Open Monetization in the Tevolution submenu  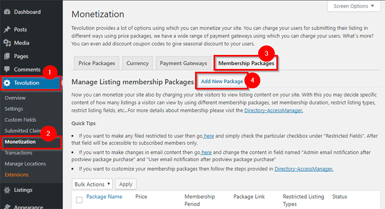pyautogui.click(x=20, y=142)
